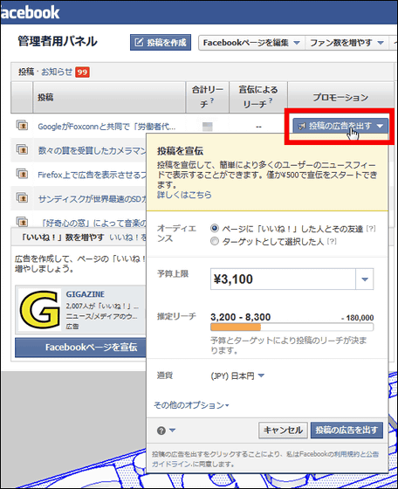The image size is (398, 489).
Task: Click the キャンセル button
Action: pyautogui.click(x=283, y=430)
